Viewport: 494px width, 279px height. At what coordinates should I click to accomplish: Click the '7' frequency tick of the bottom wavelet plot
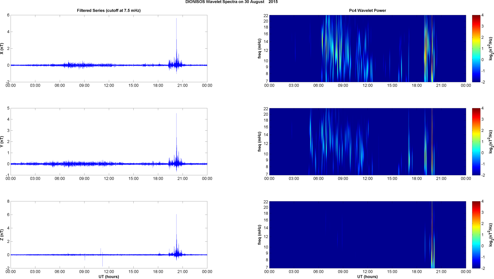tap(267, 268)
